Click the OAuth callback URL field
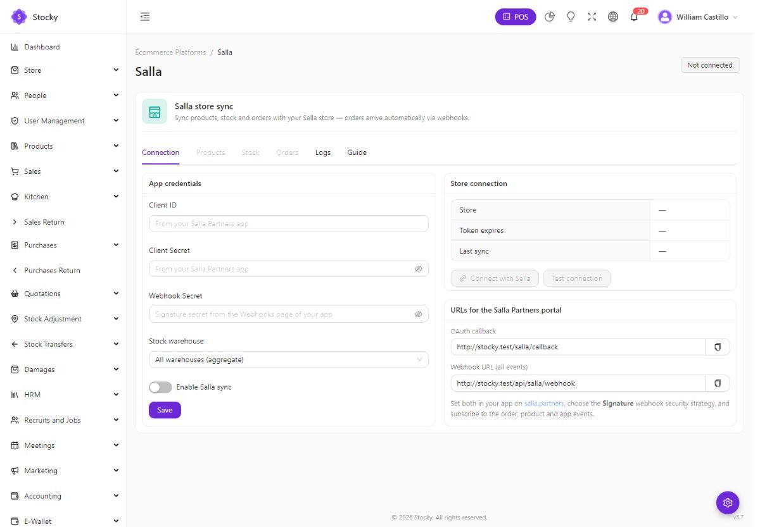This screenshot has height=527, width=760. click(x=578, y=347)
